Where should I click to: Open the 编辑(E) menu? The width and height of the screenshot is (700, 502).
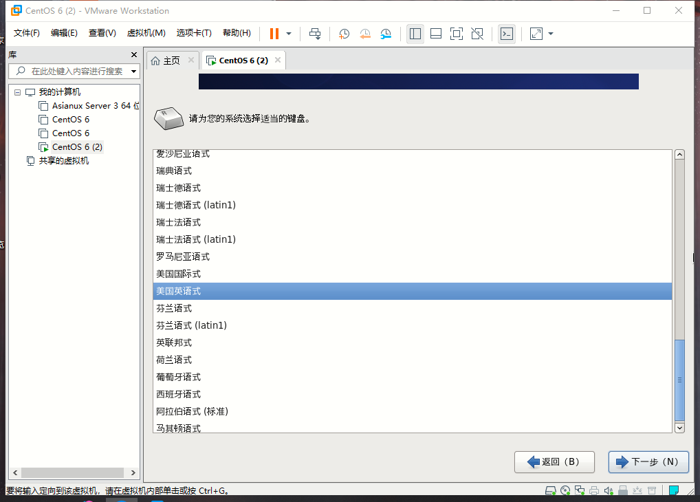tap(64, 33)
